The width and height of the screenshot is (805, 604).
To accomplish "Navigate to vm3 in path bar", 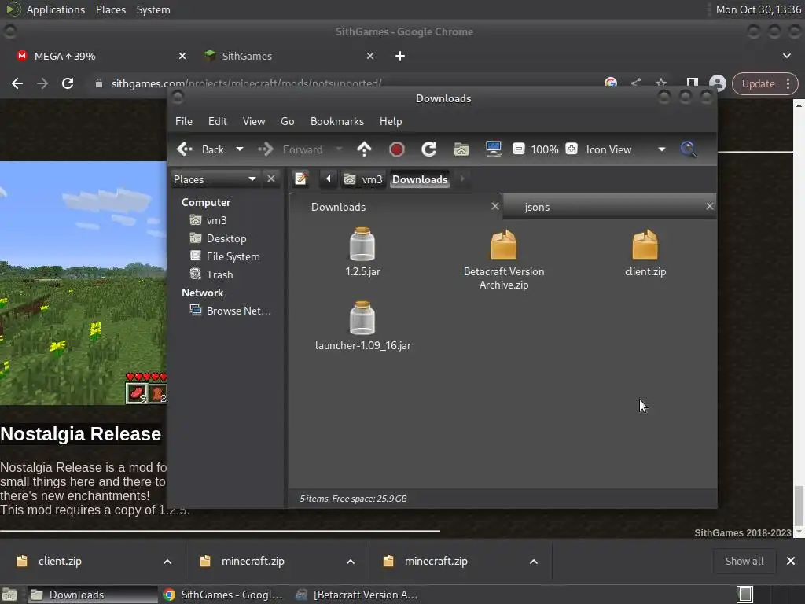I will pos(363,179).
